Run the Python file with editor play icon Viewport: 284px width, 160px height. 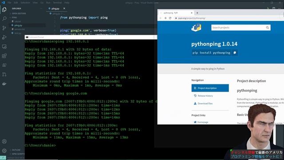point(268,8)
